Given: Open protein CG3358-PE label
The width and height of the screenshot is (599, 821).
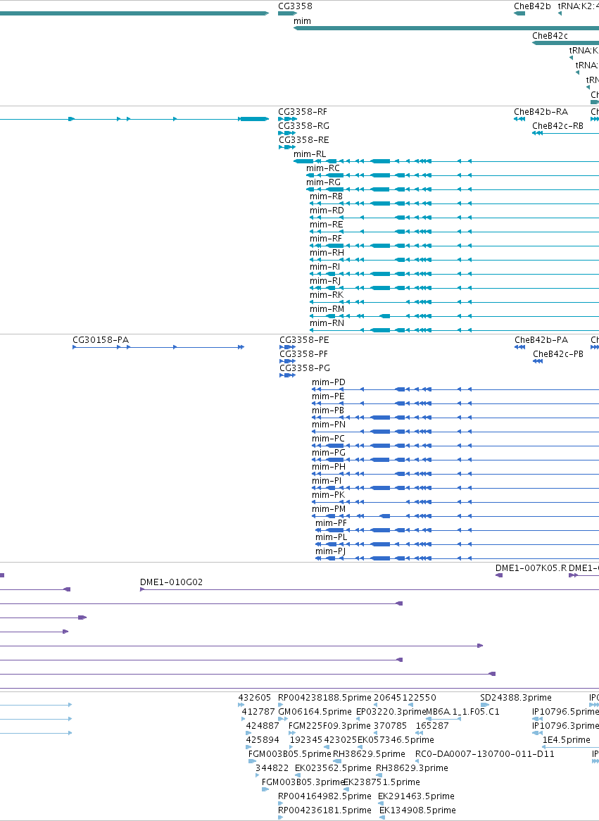Looking at the screenshot, I should (304, 340).
